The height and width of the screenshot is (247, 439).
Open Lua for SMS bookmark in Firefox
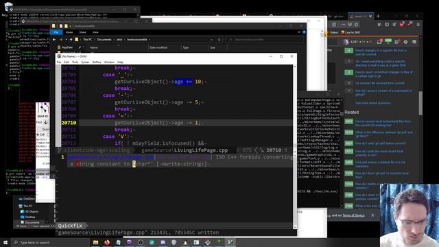pyautogui.click(x=351, y=32)
